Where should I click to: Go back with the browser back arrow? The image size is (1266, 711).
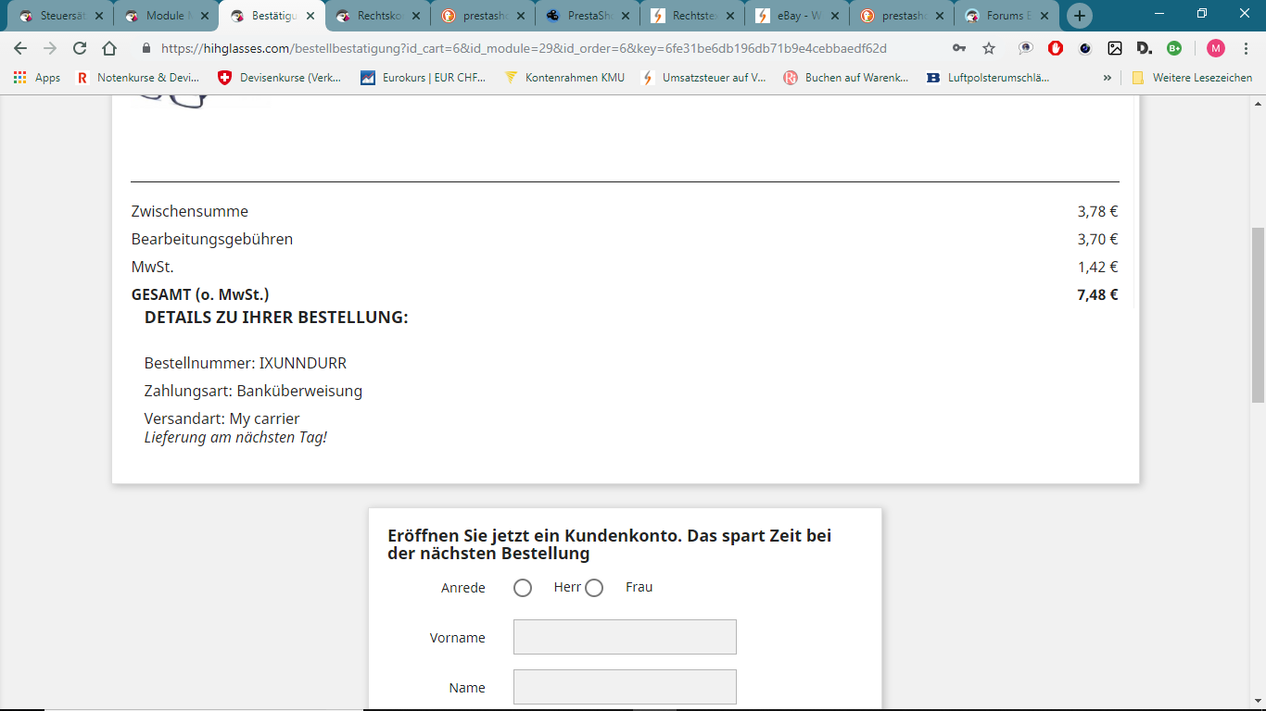[x=20, y=48]
